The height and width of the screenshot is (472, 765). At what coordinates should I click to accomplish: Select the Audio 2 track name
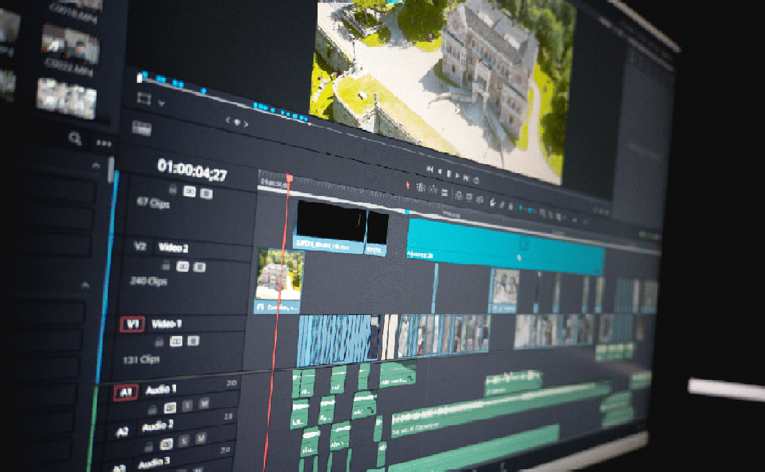[x=157, y=426]
